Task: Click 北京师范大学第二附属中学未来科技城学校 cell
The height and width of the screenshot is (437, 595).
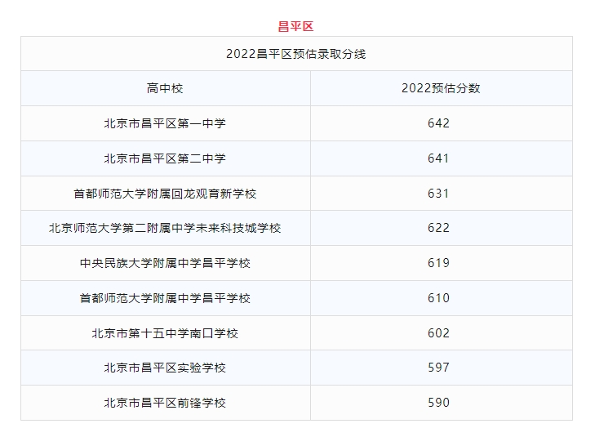Action: click(x=165, y=228)
